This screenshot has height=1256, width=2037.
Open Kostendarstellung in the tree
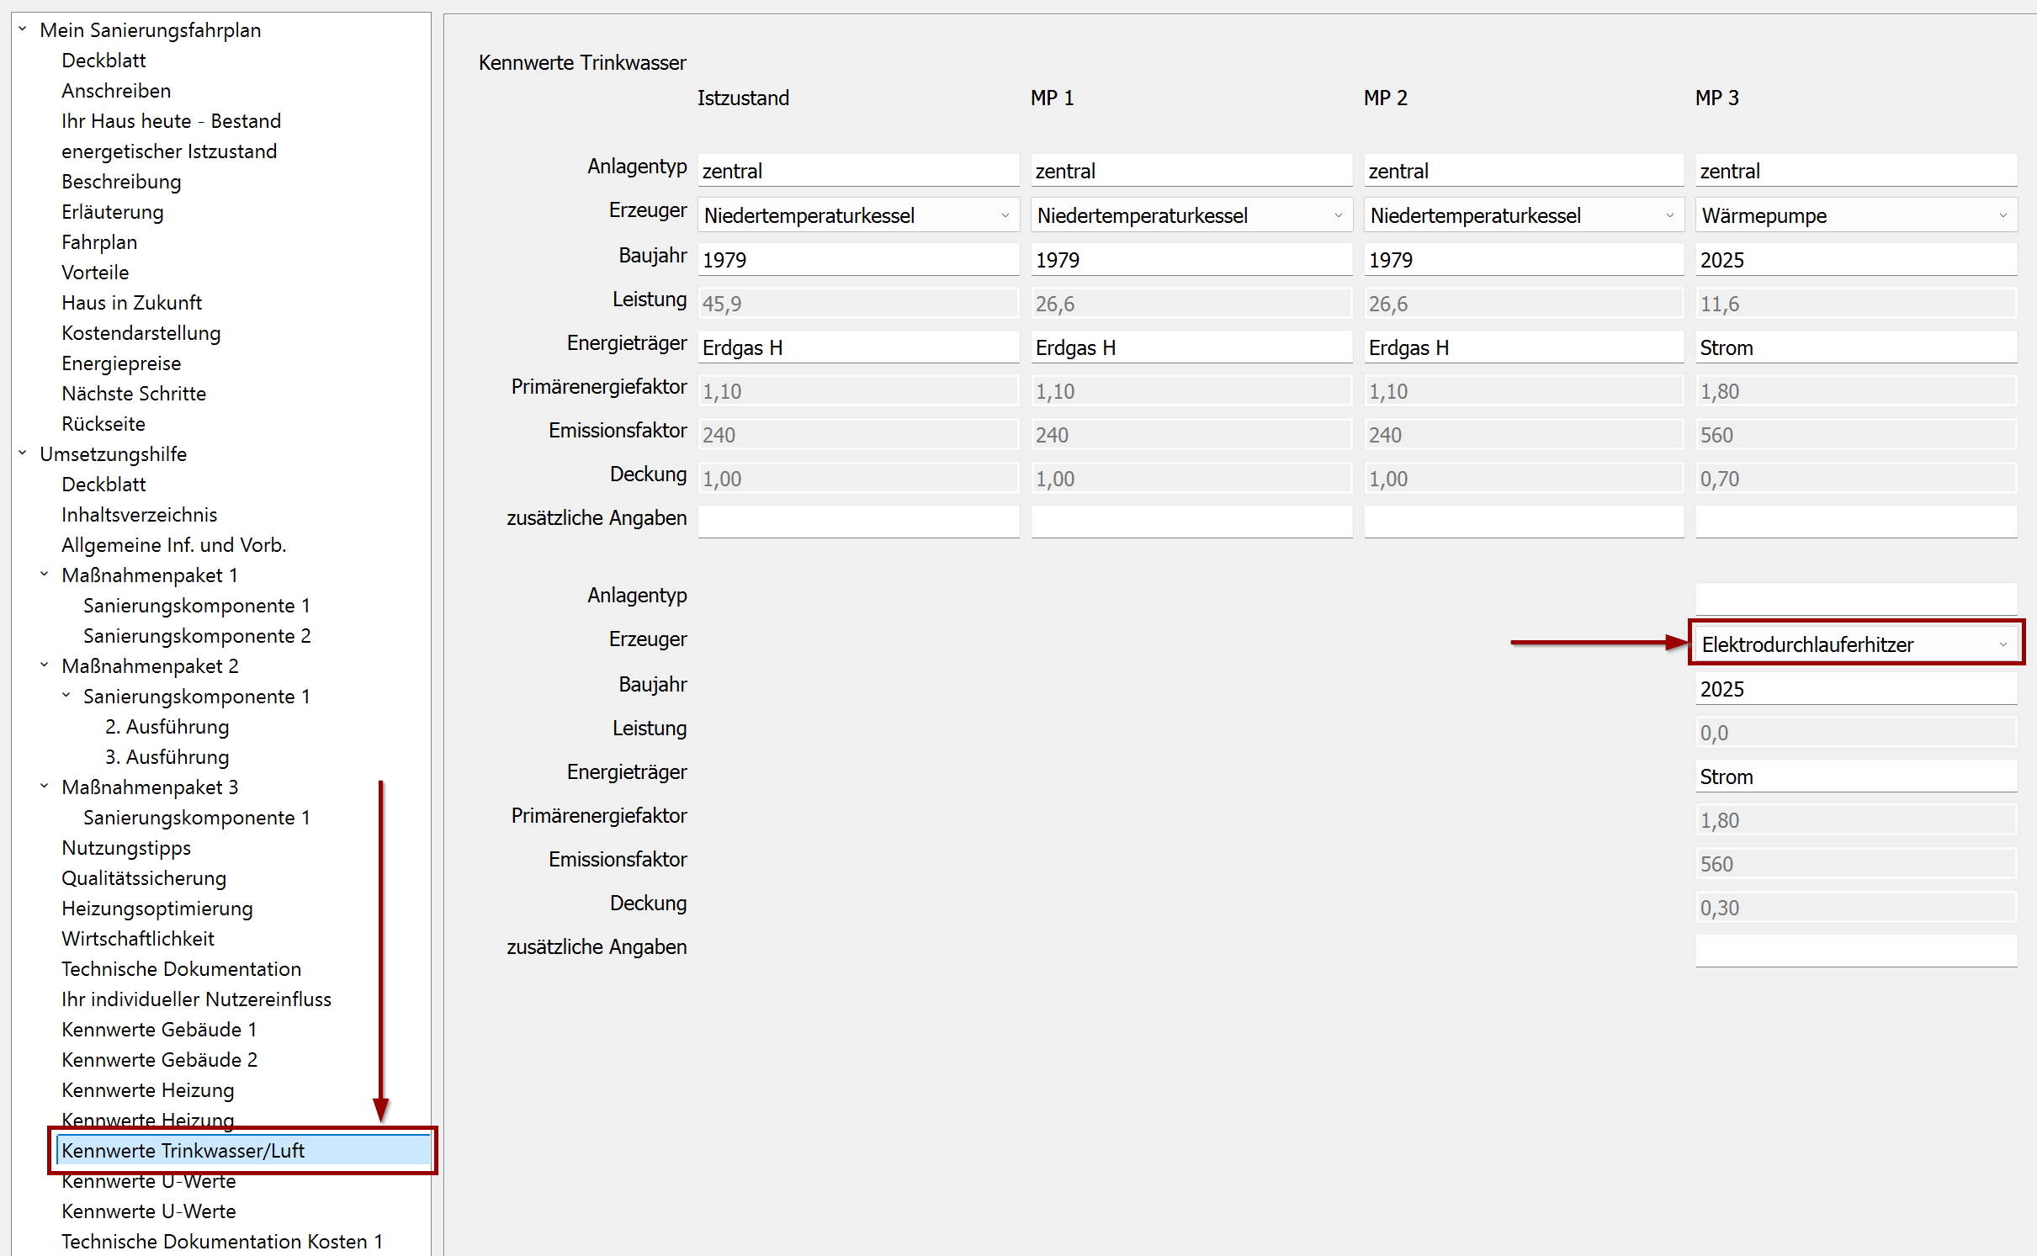(141, 333)
